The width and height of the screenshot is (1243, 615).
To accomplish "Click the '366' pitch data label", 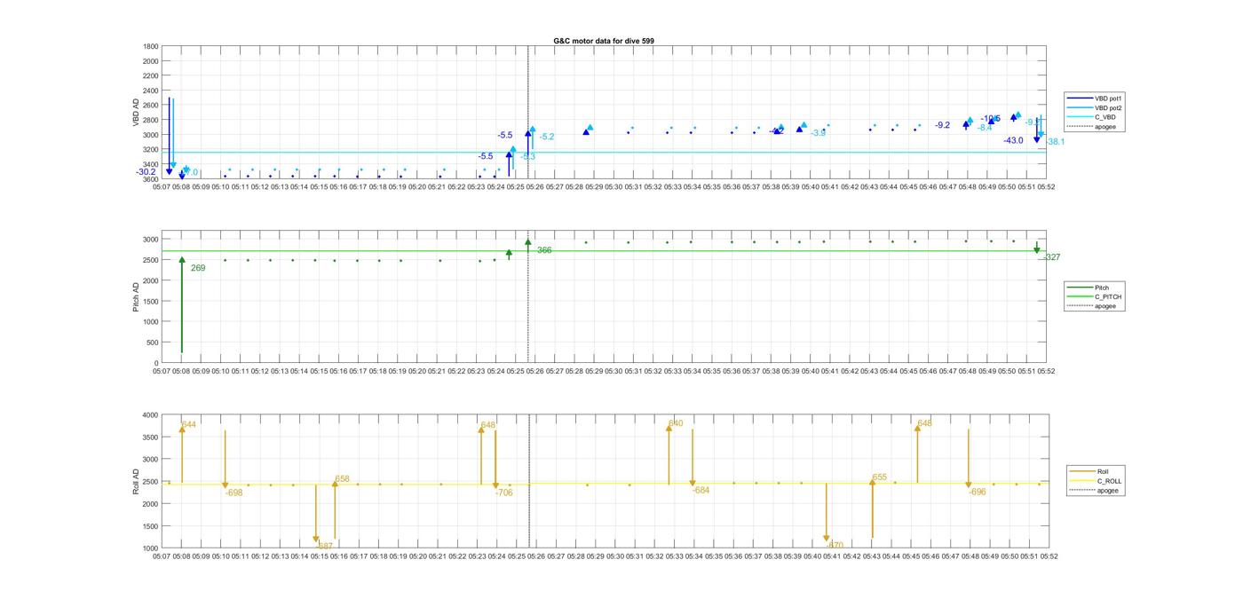I will (x=544, y=250).
